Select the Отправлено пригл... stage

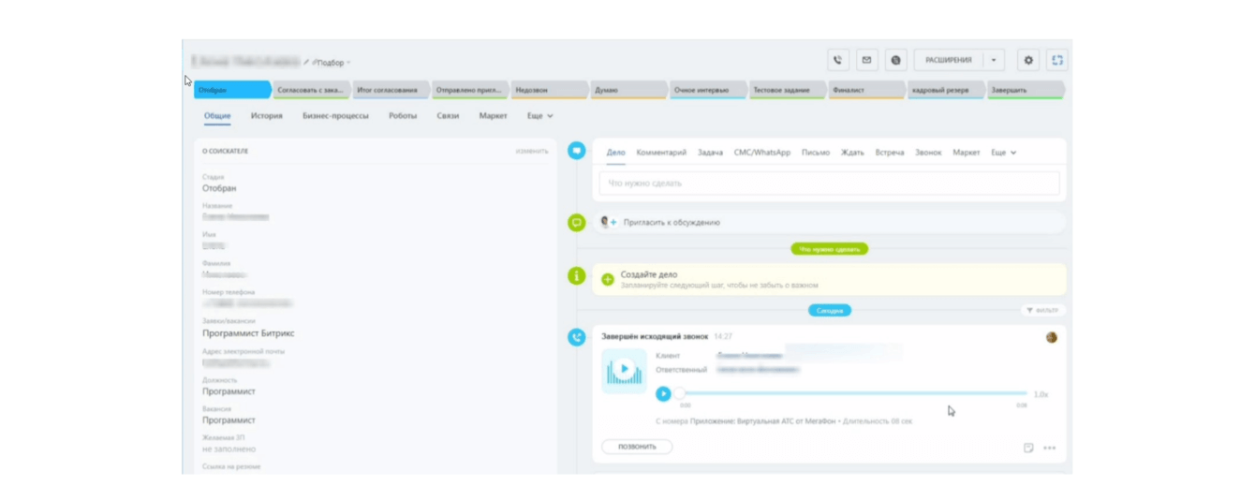pos(471,91)
